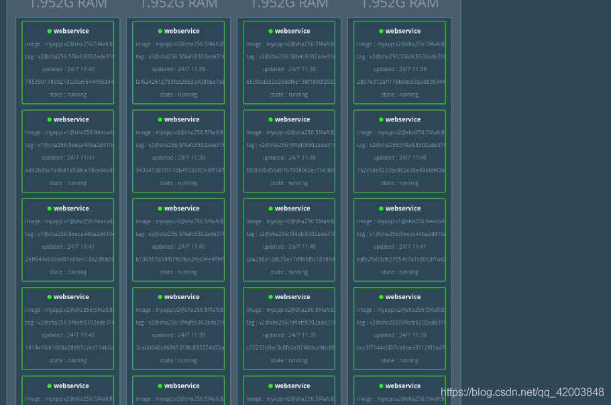
Task: Click green status dot of container ad32b95e7a9b
Action: click(50, 119)
